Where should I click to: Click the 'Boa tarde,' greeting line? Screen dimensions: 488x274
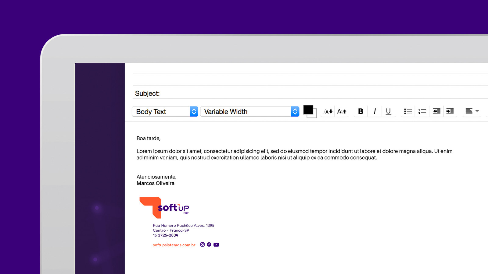[149, 138]
